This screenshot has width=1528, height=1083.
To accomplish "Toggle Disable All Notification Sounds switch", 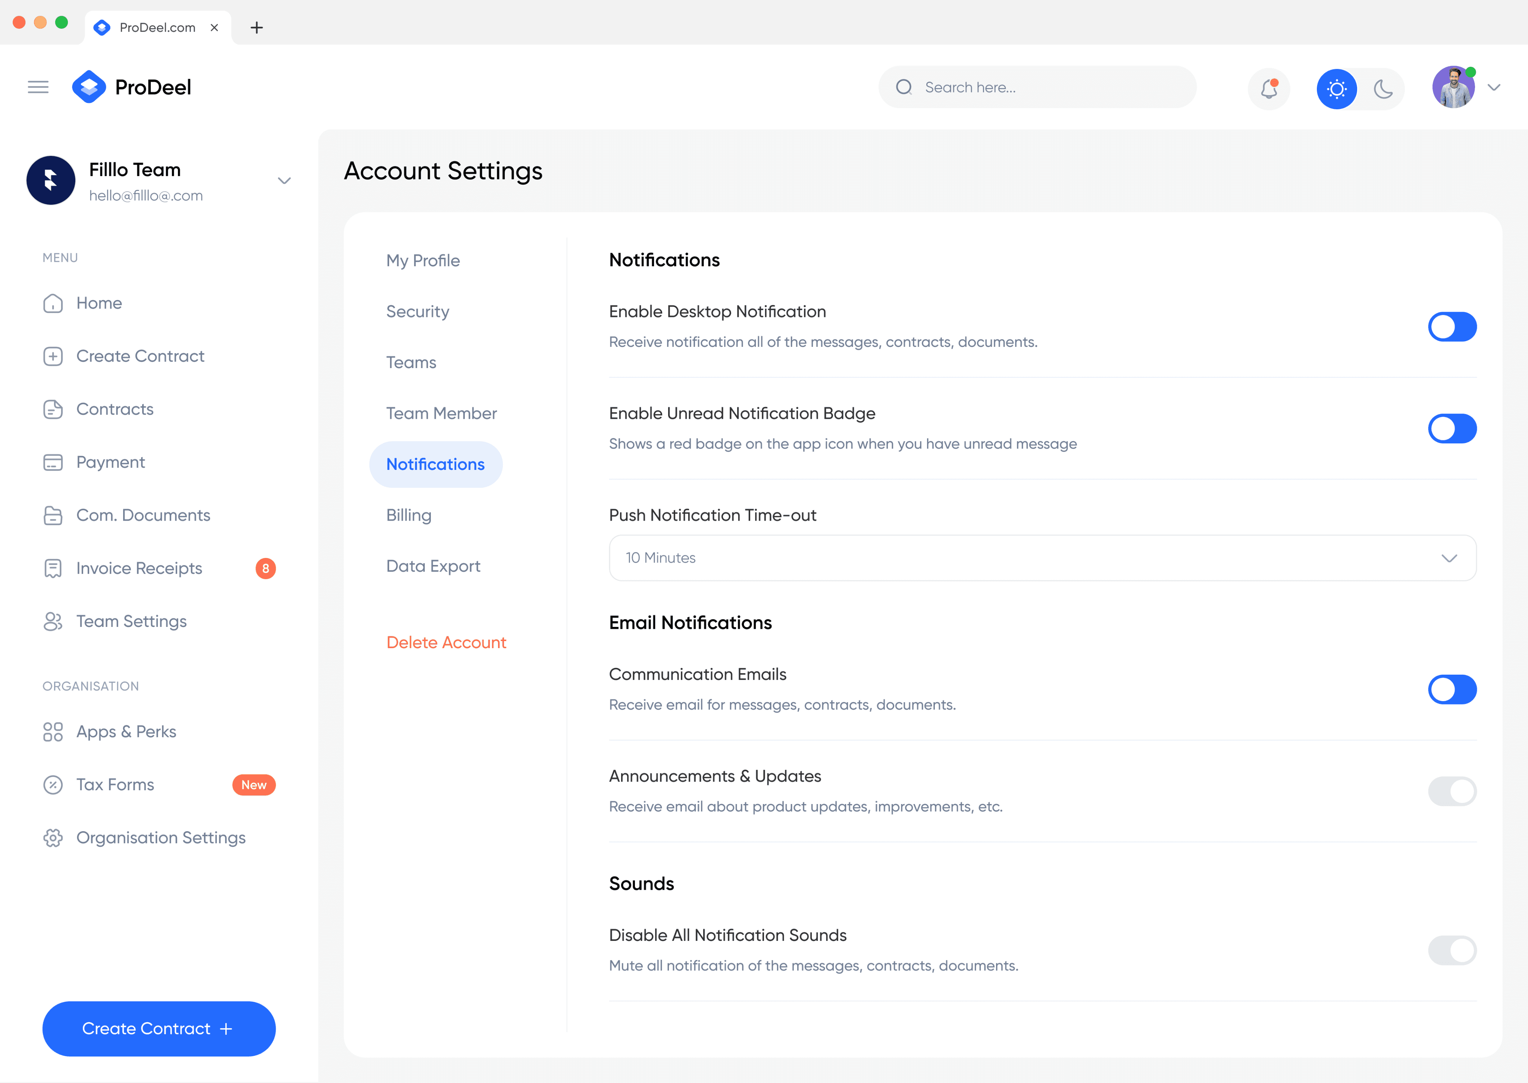I will (1452, 950).
